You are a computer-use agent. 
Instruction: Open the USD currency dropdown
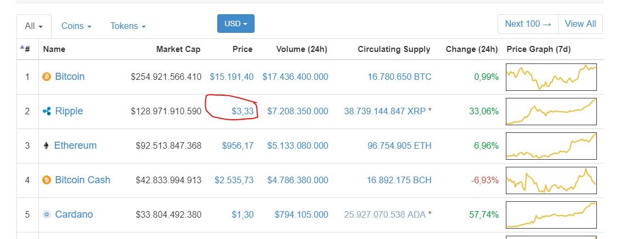[x=235, y=24]
